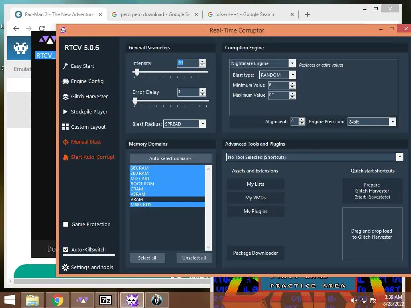
Task: Select VRAM memory domain
Action: pos(167,199)
